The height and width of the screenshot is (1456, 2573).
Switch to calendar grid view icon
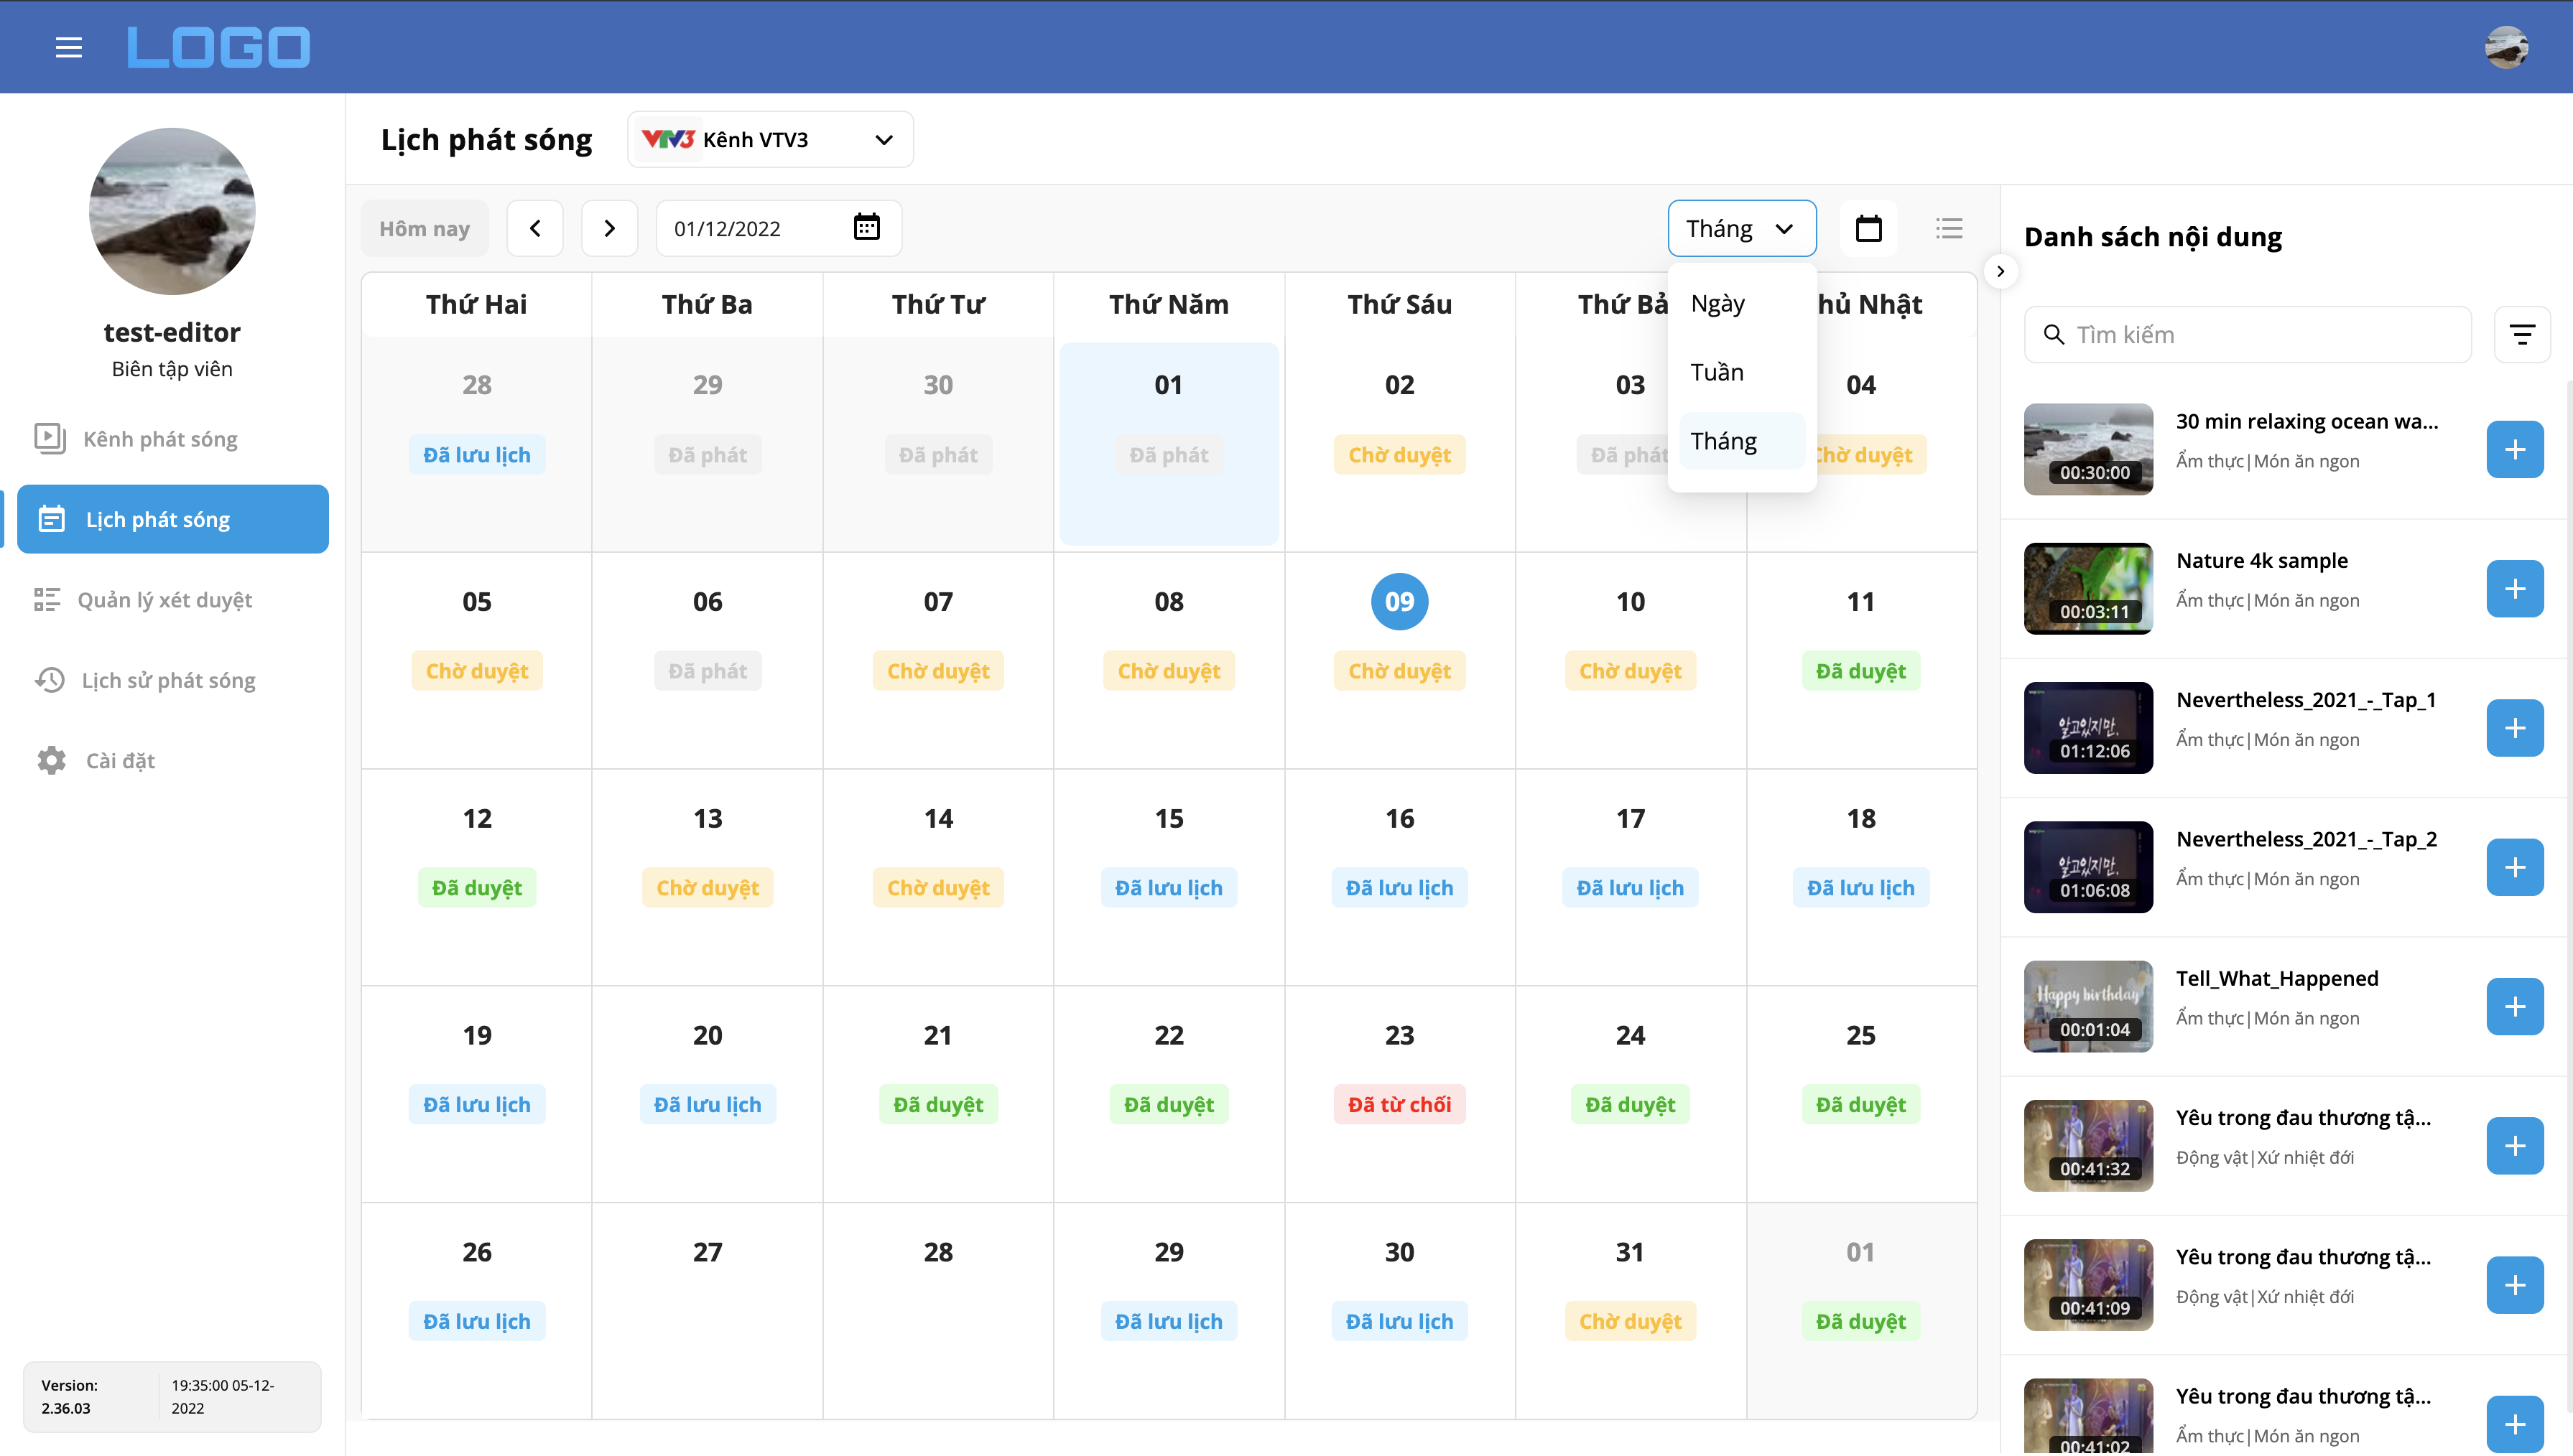(x=1868, y=228)
